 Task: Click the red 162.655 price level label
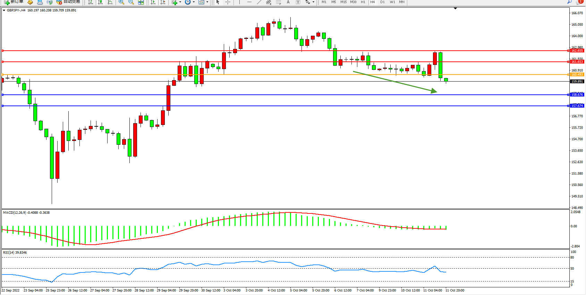pyautogui.click(x=577, y=51)
